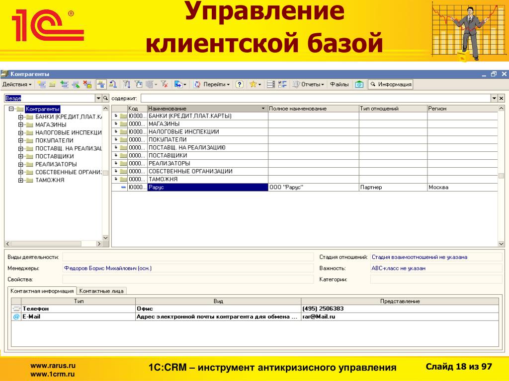The height and width of the screenshot is (381, 509).
Task: Click the filter by current value icon
Action: [x=139, y=84]
